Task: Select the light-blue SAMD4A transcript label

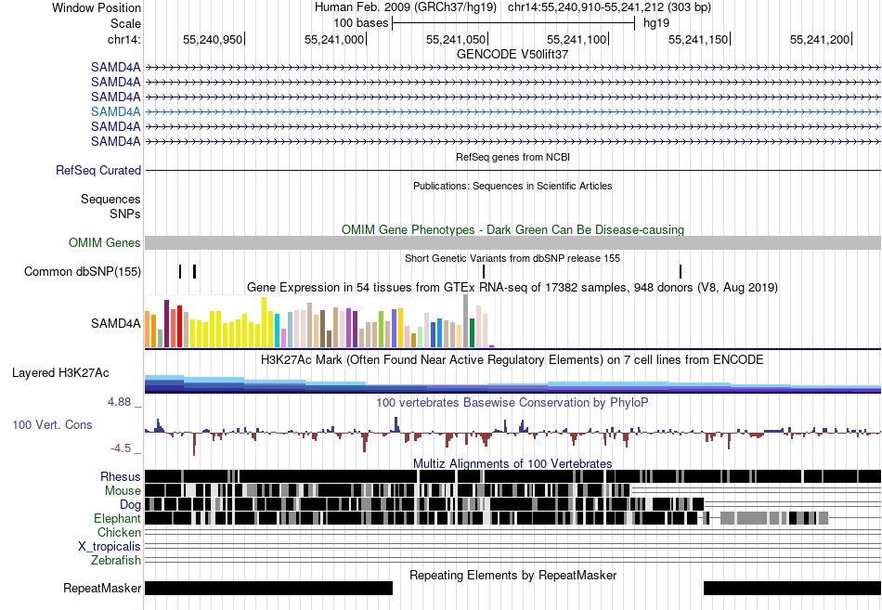Action: click(x=116, y=111)
